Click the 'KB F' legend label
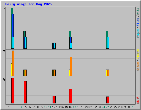Image resolution: width=141 pixels, height=110 pixels. [138, 100]
